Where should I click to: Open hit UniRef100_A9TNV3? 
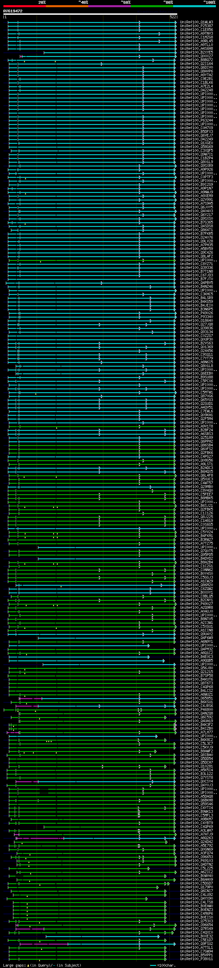196,33
